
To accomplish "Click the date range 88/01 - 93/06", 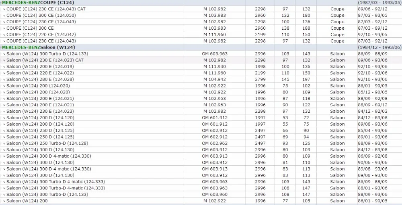I will [373, 188].
